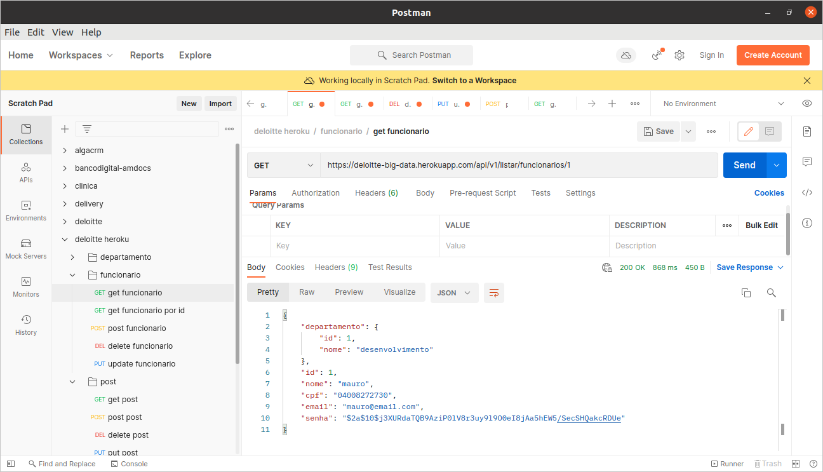Toggle two-pane view in the status bar
The height and width of the screenshot is (472, 823).
796,464
